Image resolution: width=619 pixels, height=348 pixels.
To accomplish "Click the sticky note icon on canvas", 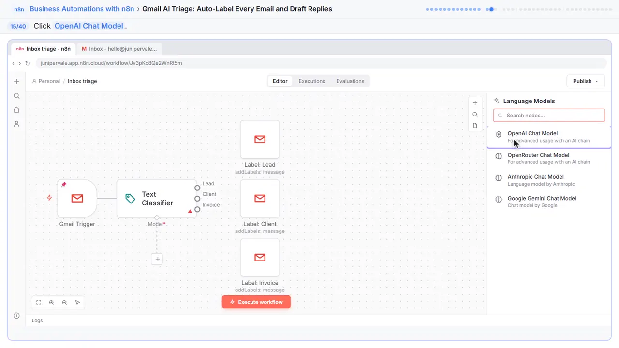I will 475,126.
